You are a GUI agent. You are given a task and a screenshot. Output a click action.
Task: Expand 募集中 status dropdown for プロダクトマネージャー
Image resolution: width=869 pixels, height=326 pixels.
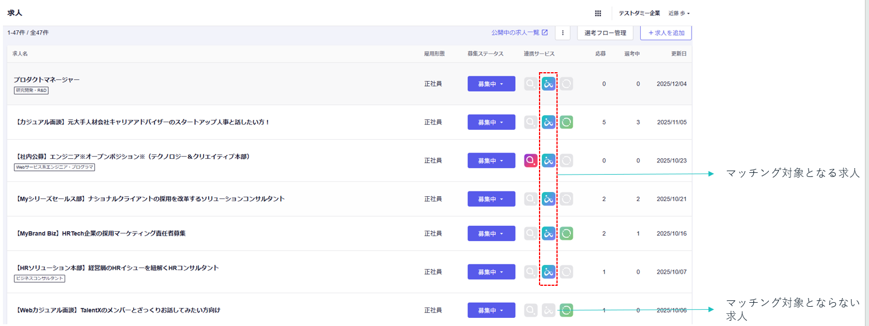click(491, 84)
